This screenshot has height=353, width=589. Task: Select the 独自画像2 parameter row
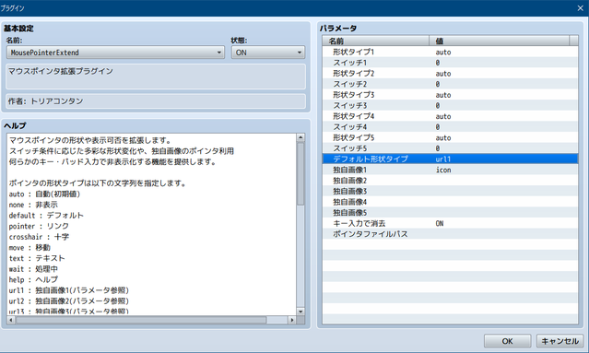click(450, 181)
